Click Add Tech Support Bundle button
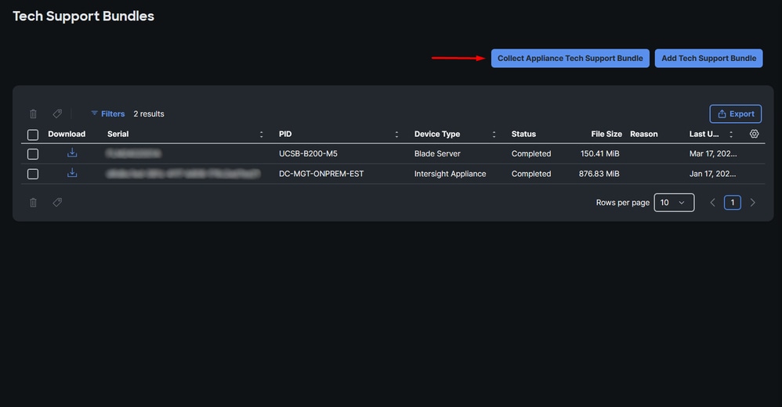 [708, 58]
